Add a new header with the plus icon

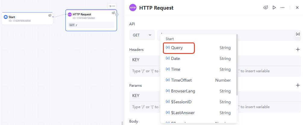coord(298,49)
